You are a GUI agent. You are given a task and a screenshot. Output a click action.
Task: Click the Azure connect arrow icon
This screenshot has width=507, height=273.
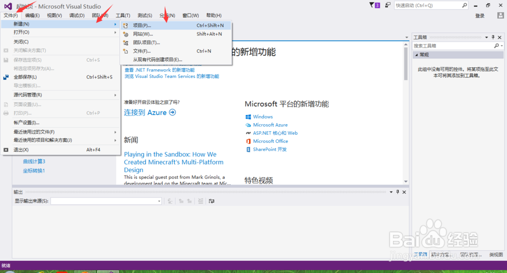[173, 112]
